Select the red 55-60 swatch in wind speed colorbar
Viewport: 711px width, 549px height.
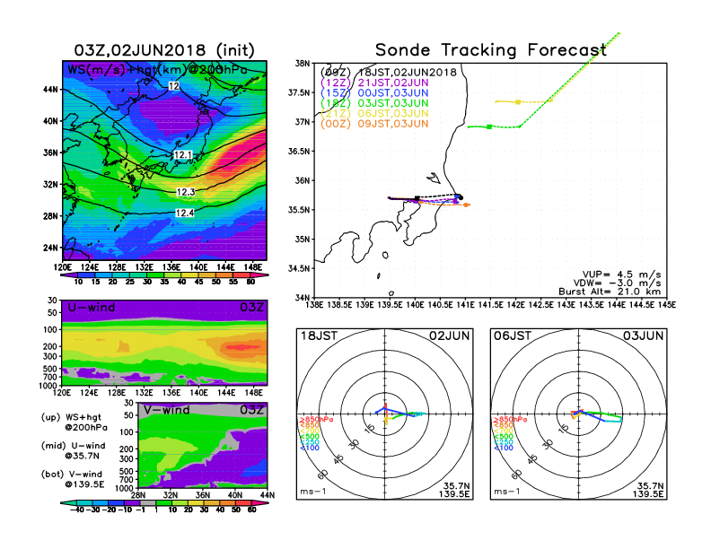click(x=241, y=275)
